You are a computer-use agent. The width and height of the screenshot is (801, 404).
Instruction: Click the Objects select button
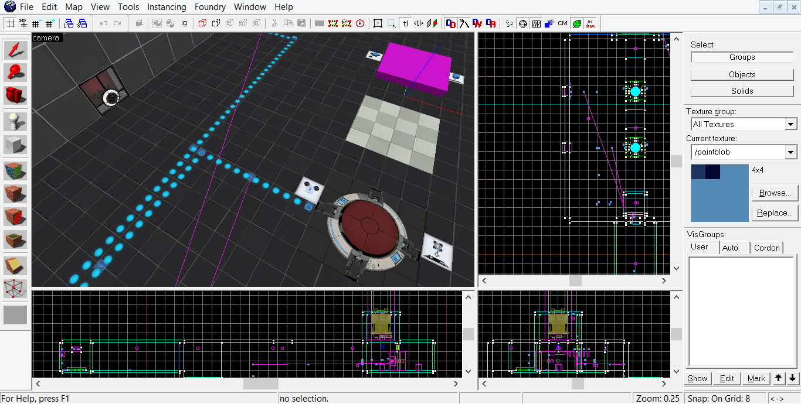click(x=742, y=75)
